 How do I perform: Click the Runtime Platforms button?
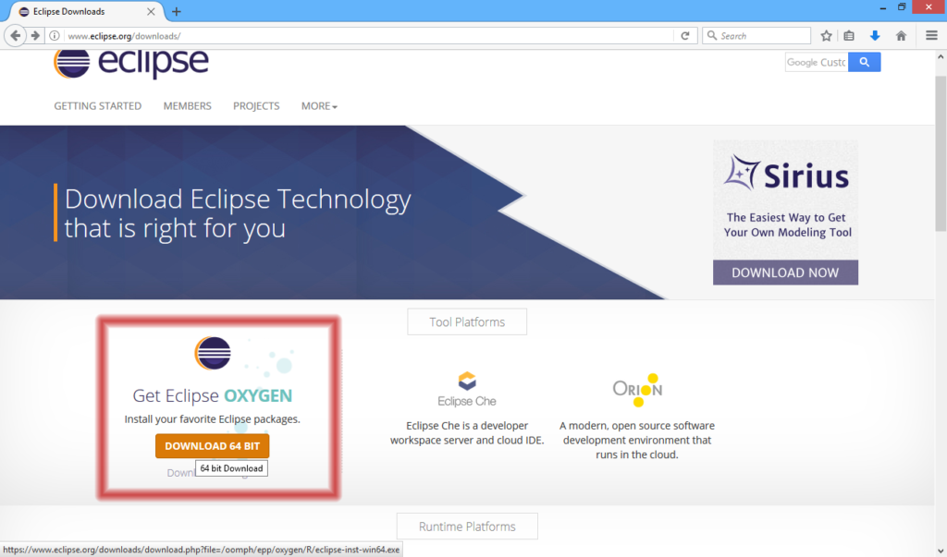[467, 527]
